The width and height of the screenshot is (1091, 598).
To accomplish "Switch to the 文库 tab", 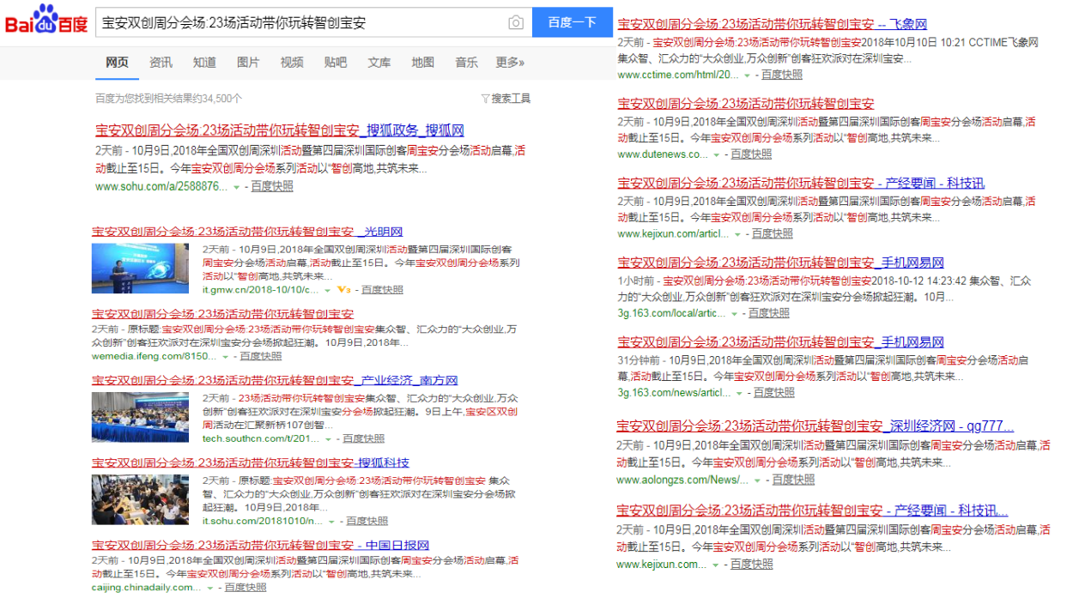I will 379,63.
